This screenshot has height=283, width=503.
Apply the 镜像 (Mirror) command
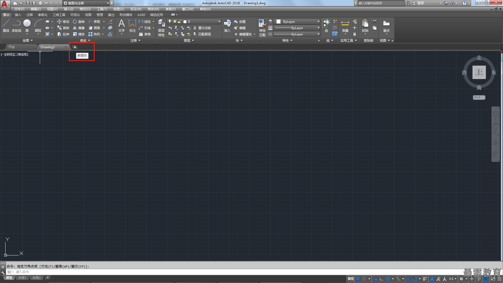click(79, 28)
